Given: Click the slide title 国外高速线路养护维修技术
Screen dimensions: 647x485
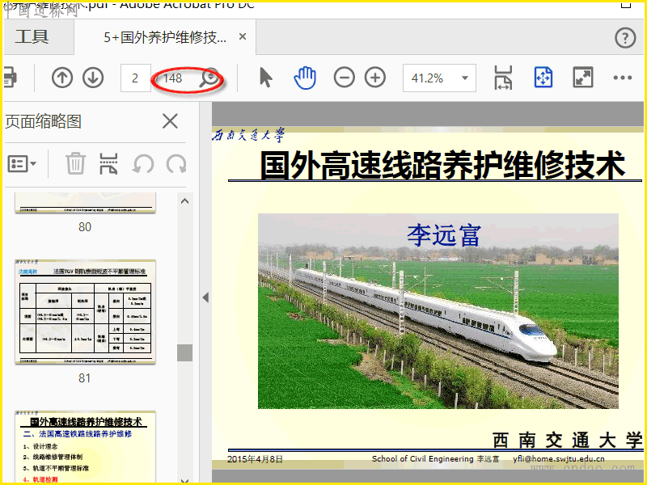Looking at the screenshot, I should (x=442, y=165).
